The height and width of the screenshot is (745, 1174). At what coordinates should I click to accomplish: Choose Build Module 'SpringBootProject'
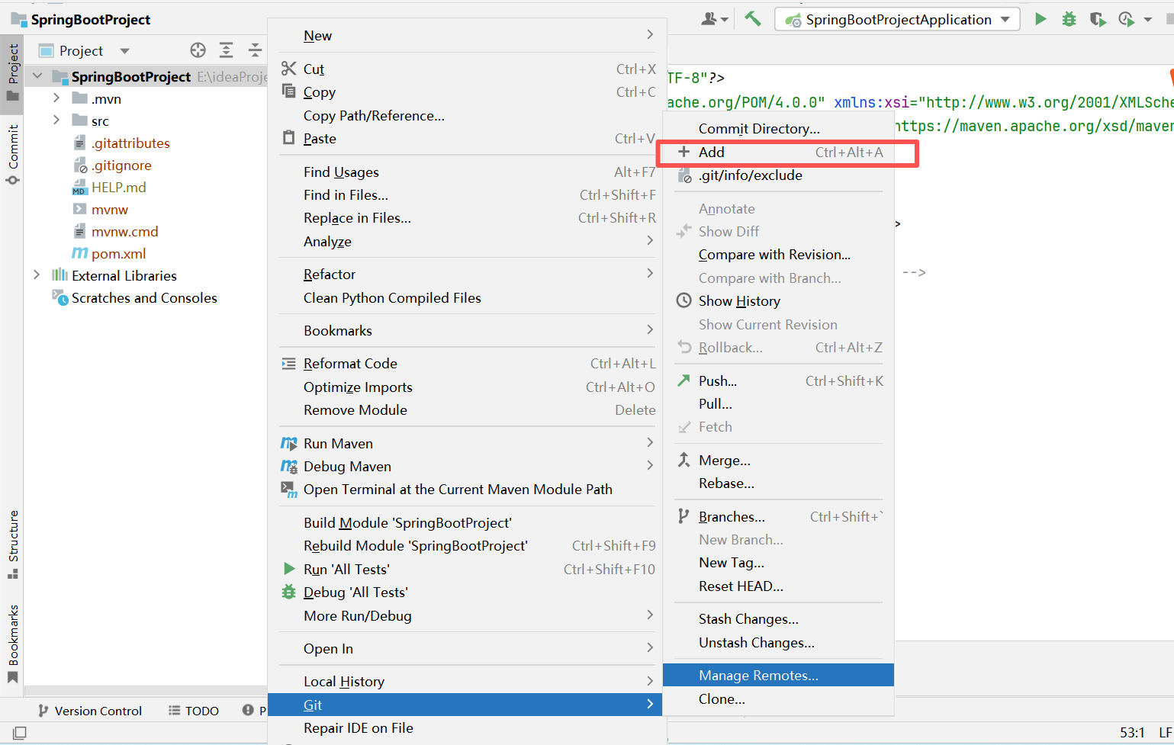coord(468,523)
